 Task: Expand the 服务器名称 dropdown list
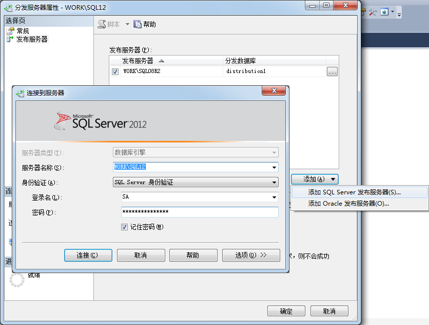274,167
